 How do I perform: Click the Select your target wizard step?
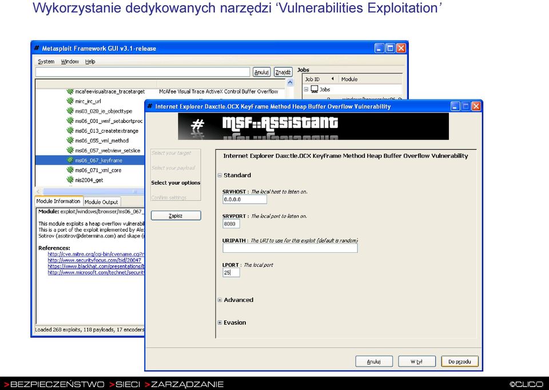tap(171, 153)
